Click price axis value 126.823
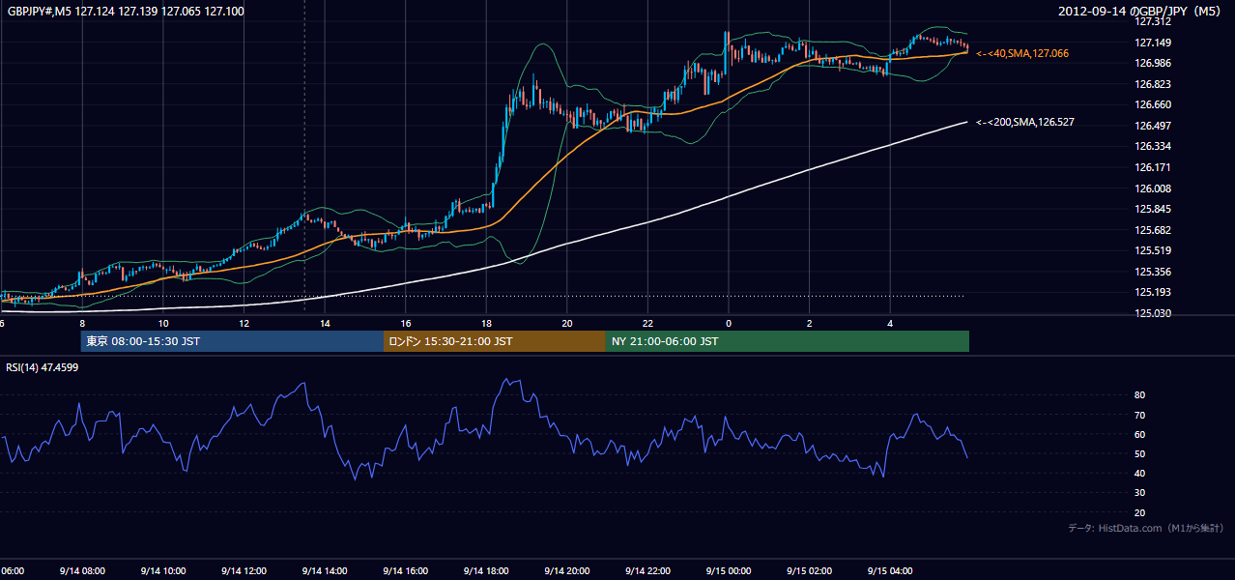 tap(1153, 84)
